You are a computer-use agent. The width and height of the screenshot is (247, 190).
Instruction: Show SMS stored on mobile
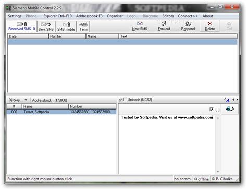pos(66,26)
